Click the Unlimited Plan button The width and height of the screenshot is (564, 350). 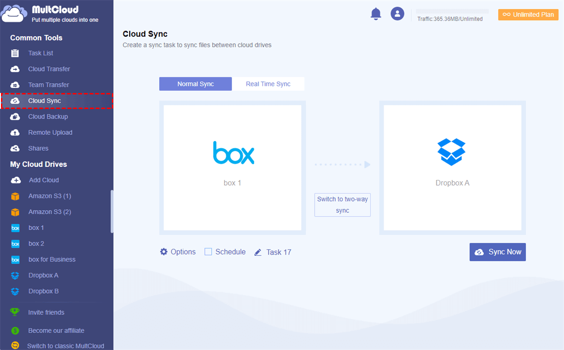point(528,15)
